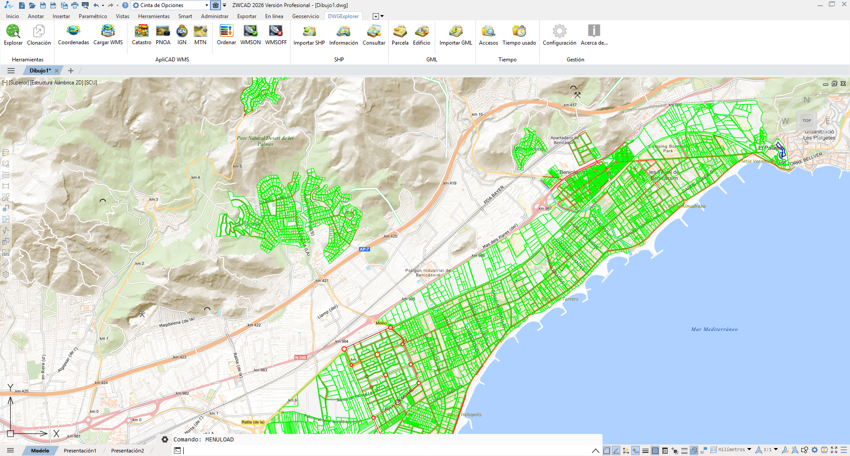Click the Explorar tool in Herramientas
The width and height of the screenshot is (850, 456).
tap(13, 35)
